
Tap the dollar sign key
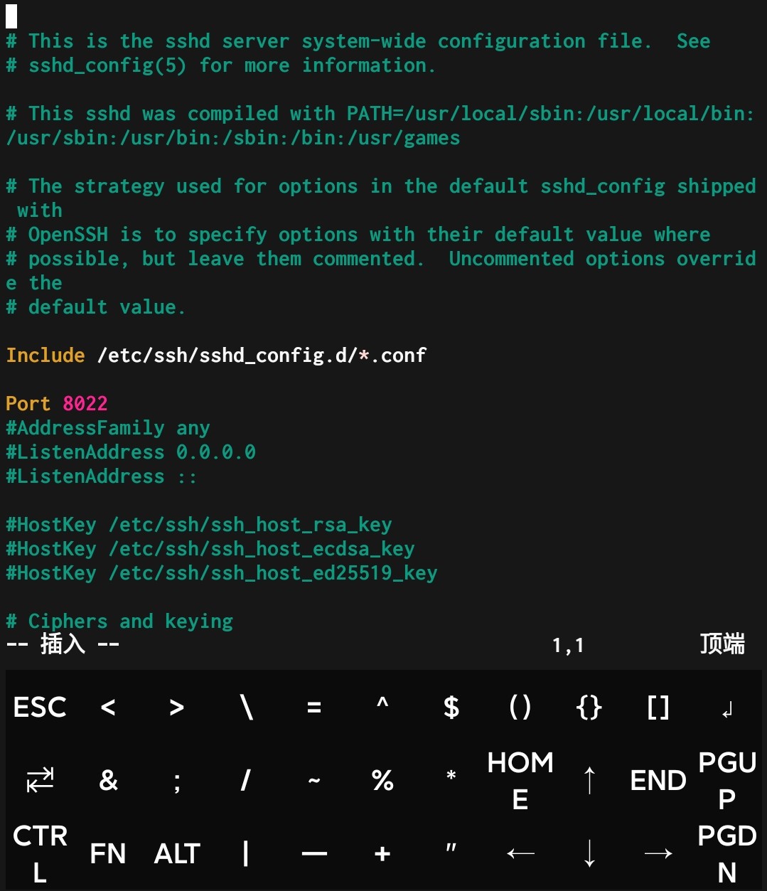click(451, 707)
